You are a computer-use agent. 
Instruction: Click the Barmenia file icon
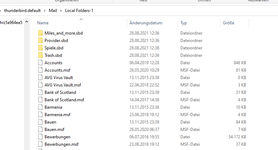tap(40, 107)
